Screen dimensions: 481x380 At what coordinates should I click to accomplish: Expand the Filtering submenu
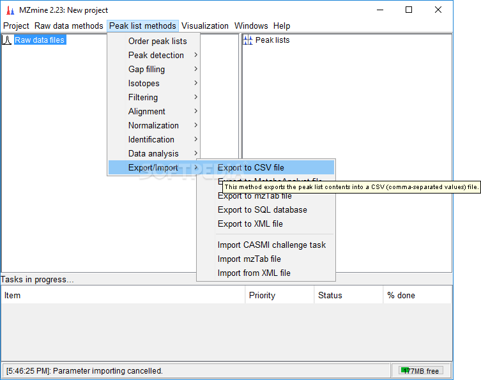click(x=154, y=98)
